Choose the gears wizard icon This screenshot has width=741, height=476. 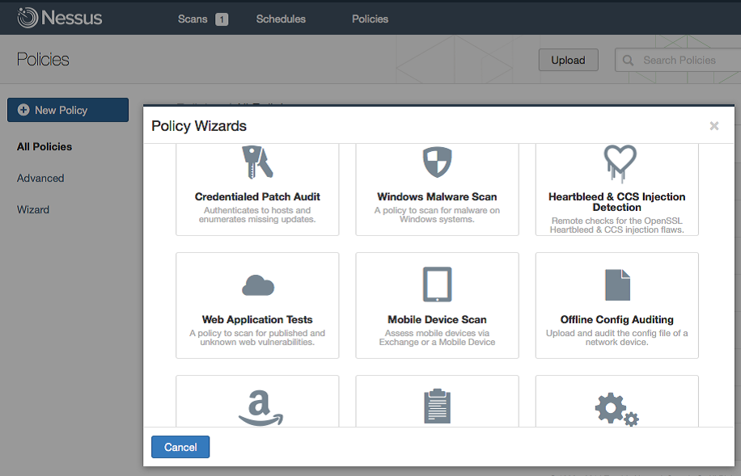click(616, 410)
